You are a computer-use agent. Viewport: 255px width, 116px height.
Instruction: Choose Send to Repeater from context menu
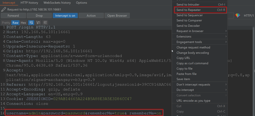(x=200, y=10)
